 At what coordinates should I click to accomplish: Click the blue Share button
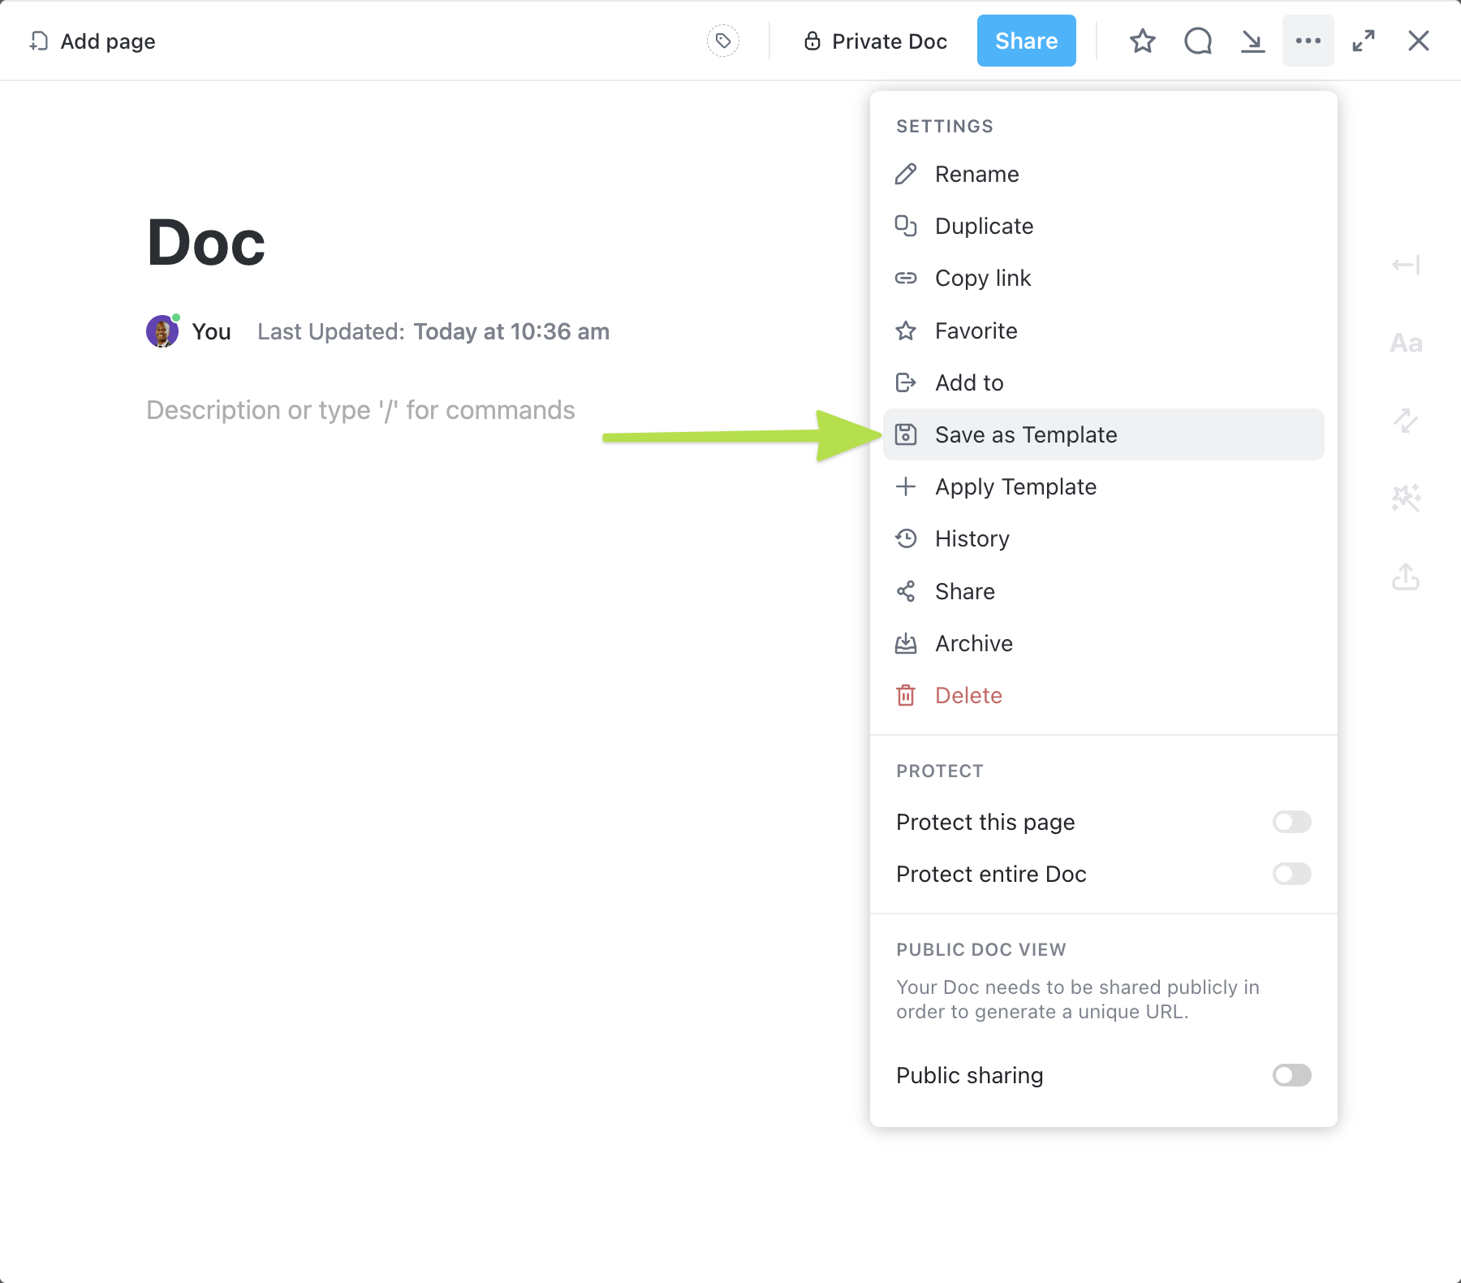pyautogui.click(x=1026, y=41)
